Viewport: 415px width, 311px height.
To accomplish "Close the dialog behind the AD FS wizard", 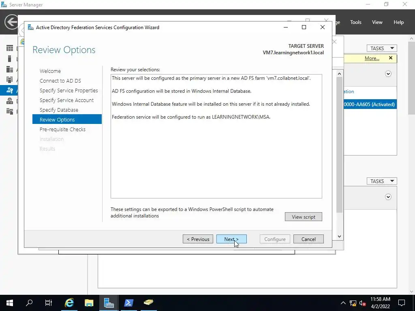I will 334,42.
